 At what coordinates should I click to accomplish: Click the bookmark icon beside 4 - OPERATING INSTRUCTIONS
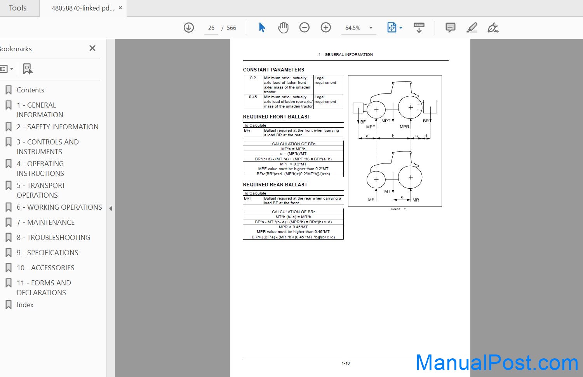click(x=9, y=164)
